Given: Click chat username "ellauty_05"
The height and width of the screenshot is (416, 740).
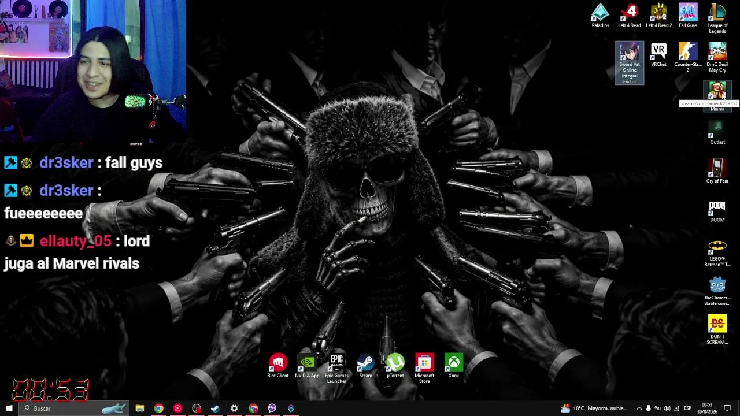Looking at the screenshot, I should [x=75, y=241].
